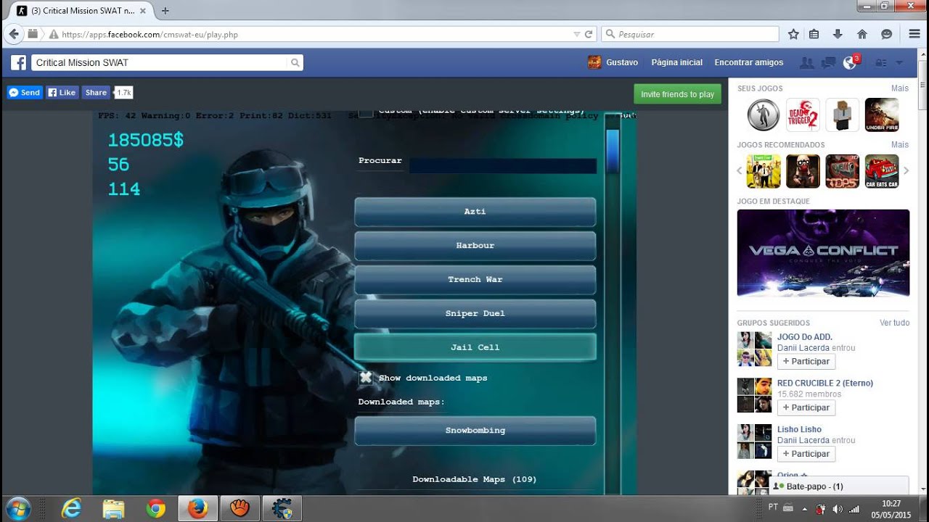The image size is (929, 522).
Task: Open Facebook messages icon
Action: (827, 63)
